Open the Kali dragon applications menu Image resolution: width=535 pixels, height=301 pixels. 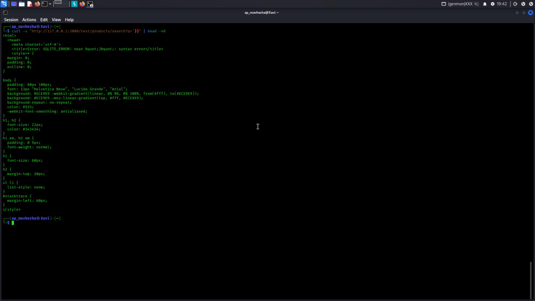point(4,4)
